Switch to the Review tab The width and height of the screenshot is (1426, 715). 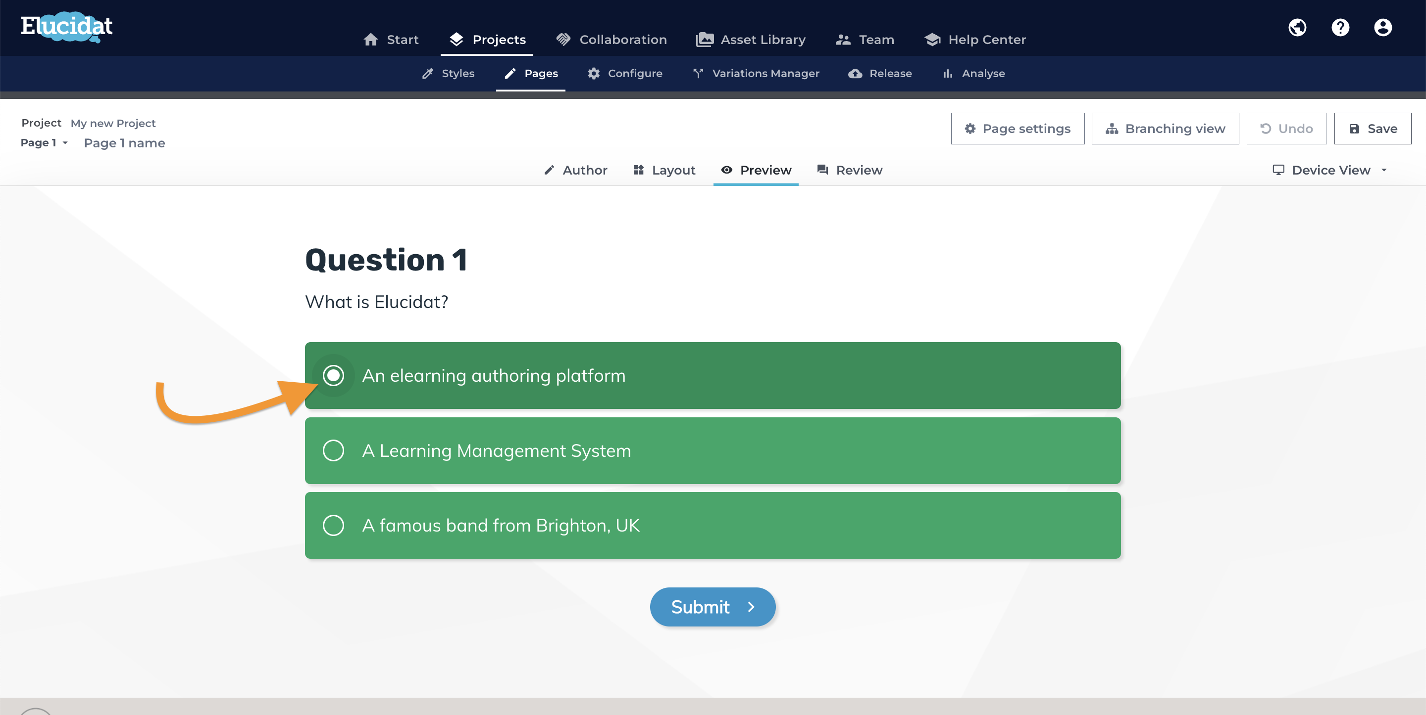click(x=849, y=170)
